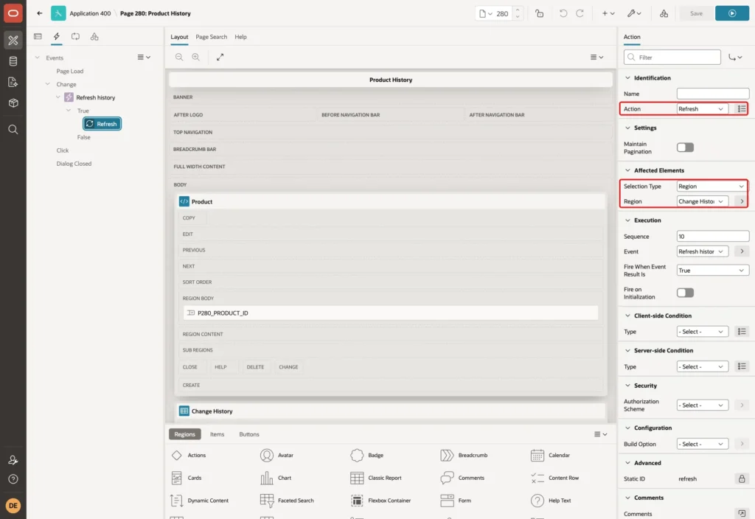Open the Static ID lock icon
The image size is (755, 519).
coord(742,478)
